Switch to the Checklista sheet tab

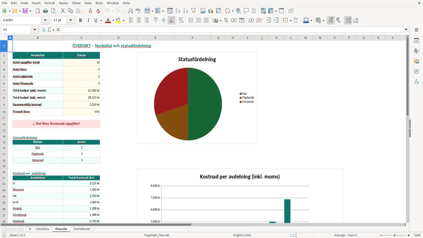42,229
